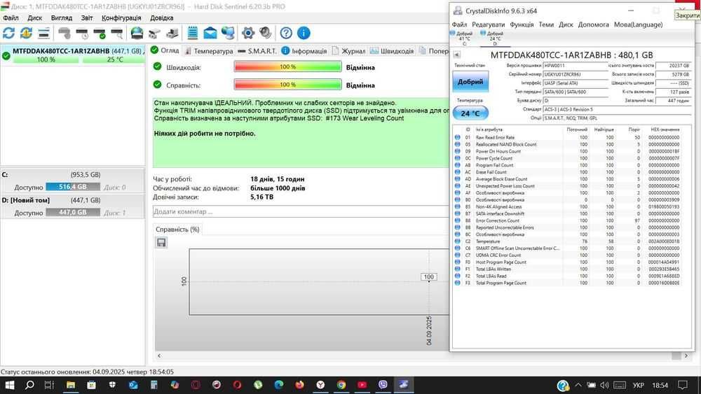Open the Функція menu in CrystalDiskInfo

point(522,24)
